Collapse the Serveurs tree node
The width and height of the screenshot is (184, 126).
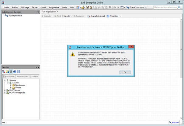point(5,80)
